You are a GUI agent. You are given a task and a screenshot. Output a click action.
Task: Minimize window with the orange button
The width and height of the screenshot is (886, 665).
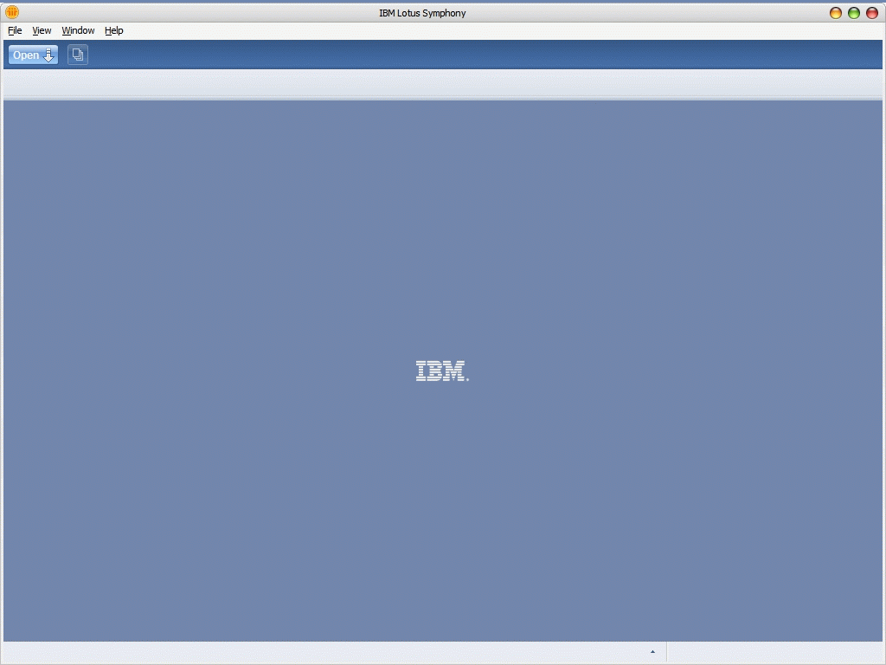click(x=836, y=13)
